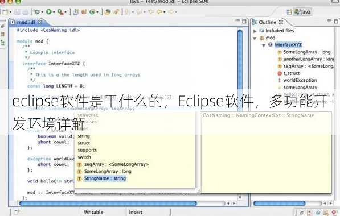340x216 pixels.
Task: Switch to the Java perspective
Action: point(303,12)
